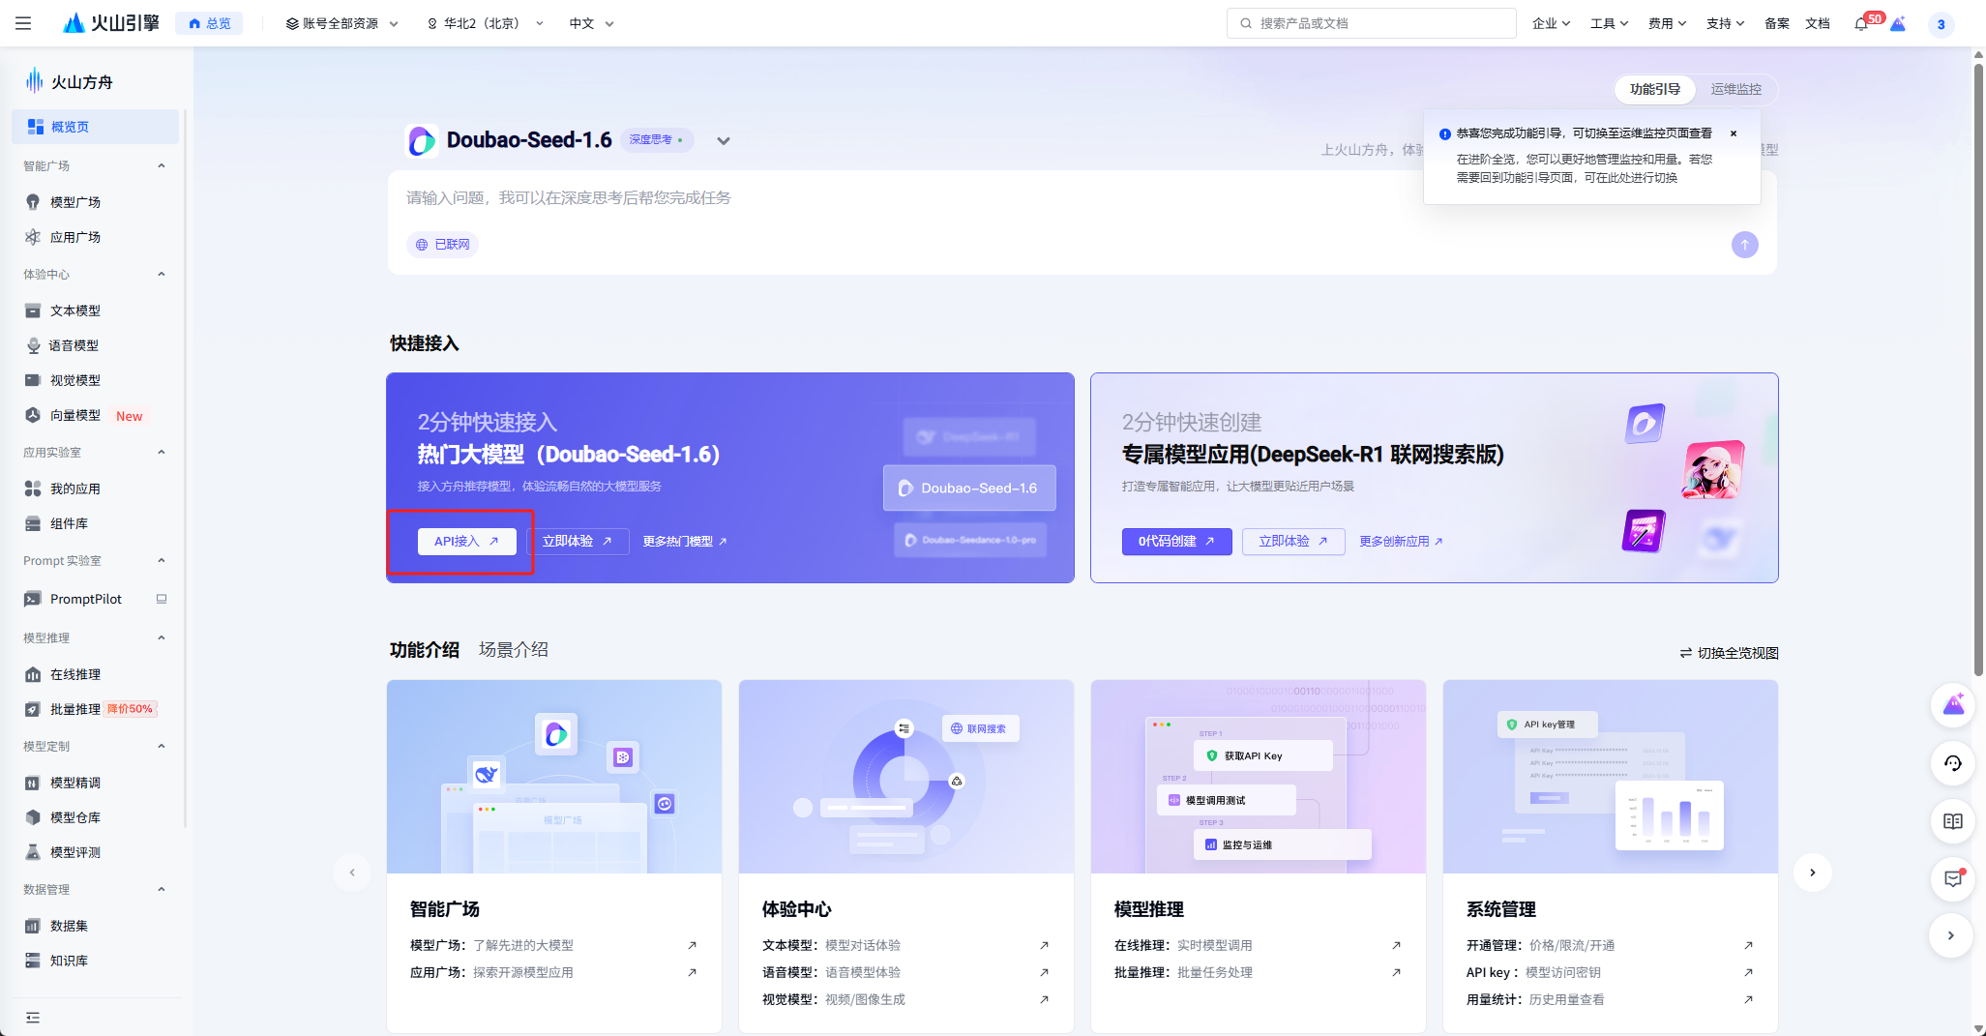The image size is (1986, 1036).
Task: Open the 费用 top menu
Action: point(1667,23)
